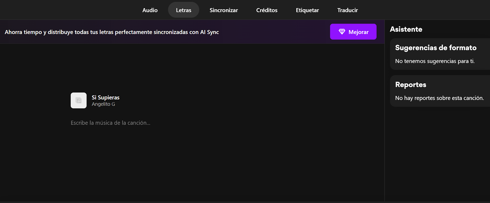
Task: Open the Audio tab
Action: tap(150, 10)
